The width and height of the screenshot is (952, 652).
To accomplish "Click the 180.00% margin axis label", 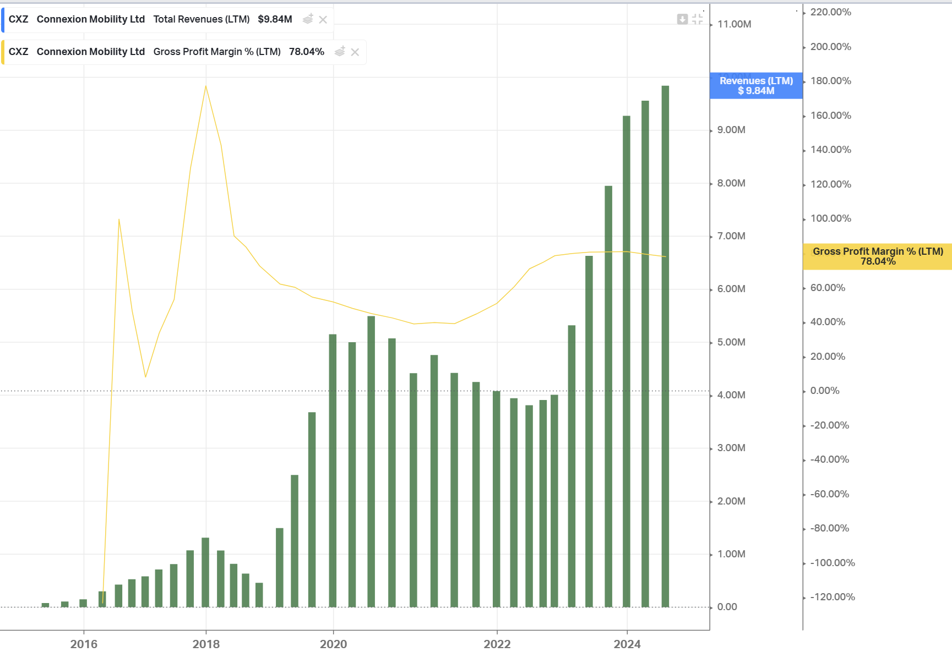I will pos(830,81).
